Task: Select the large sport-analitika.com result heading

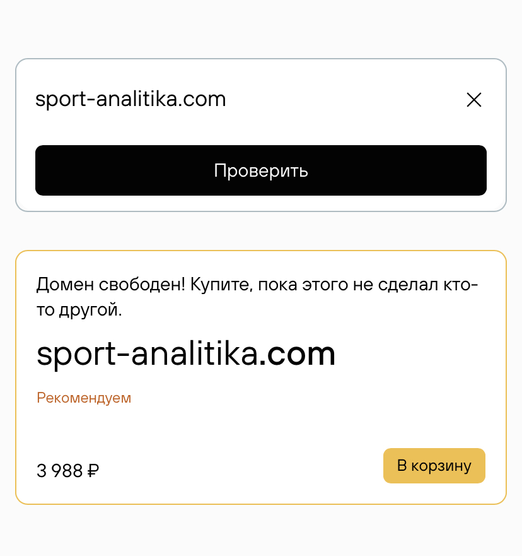Action: pos(185,355)
